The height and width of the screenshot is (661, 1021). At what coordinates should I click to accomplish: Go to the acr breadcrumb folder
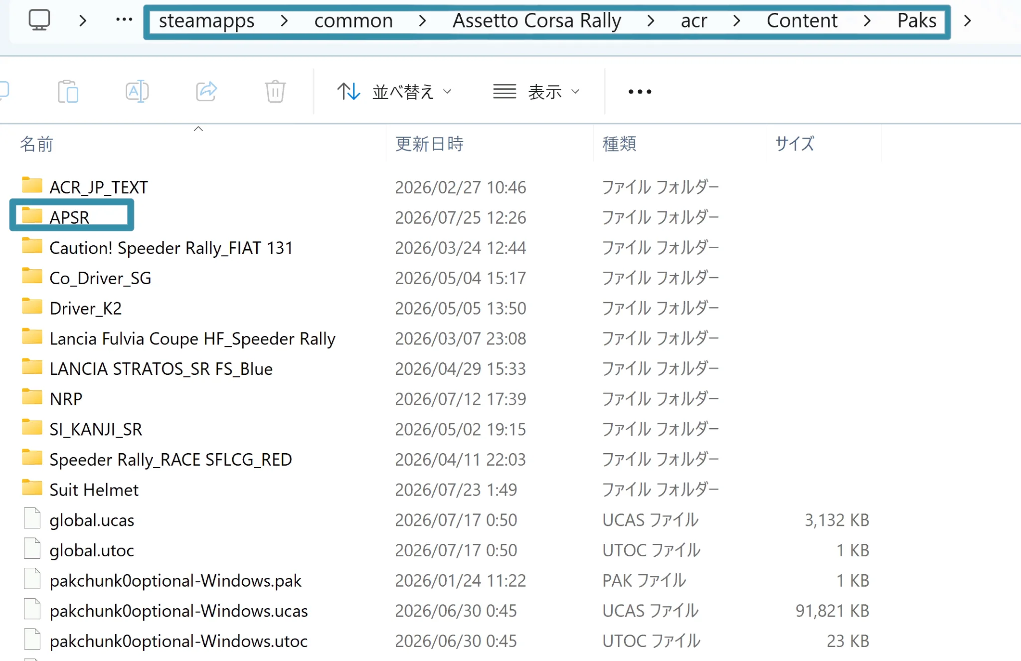[694, 21]
